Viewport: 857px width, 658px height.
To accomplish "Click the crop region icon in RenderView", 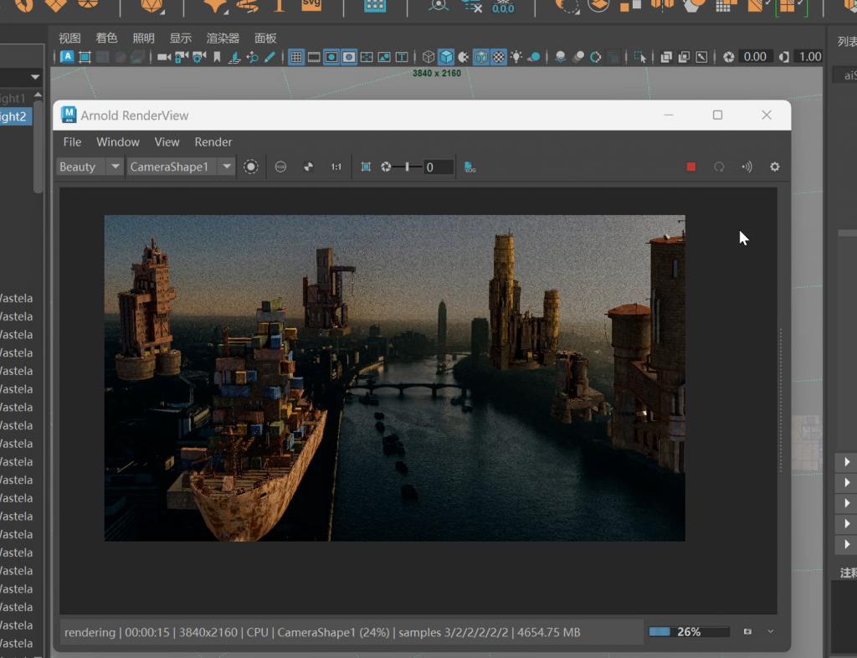I will pos(366,167).
